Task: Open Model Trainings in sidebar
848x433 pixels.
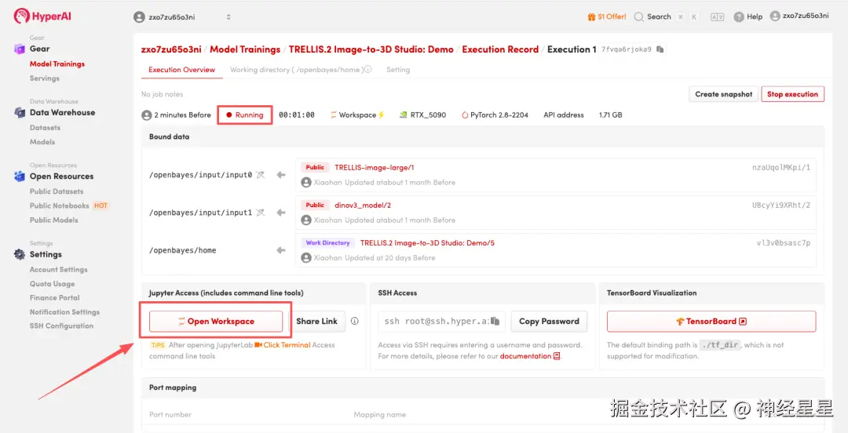Action: 57,64
